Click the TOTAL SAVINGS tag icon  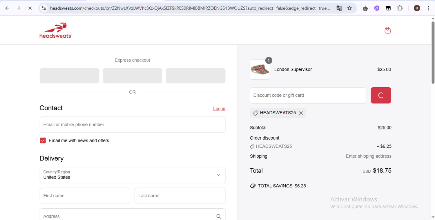coord(253,186)
